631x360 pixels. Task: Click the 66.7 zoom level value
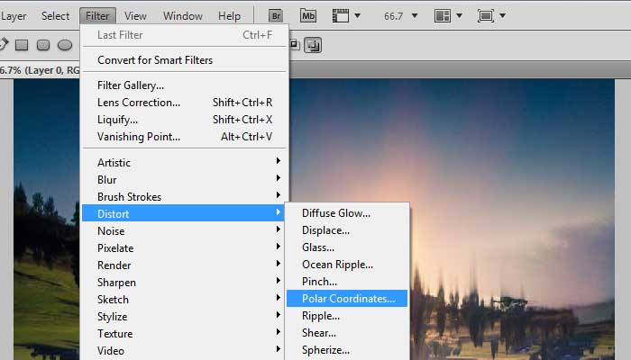tap(393, 16)
